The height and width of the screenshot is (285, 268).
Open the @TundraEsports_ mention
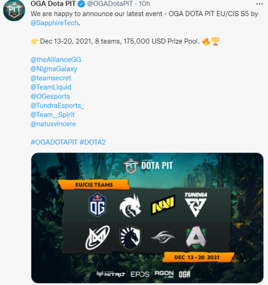coord(57,106)
